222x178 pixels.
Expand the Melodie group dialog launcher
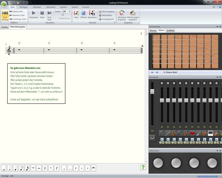(x=114, y=23)
